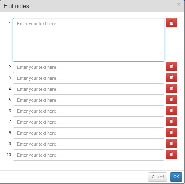Select the note 6 text field

(x=88, y=111)
